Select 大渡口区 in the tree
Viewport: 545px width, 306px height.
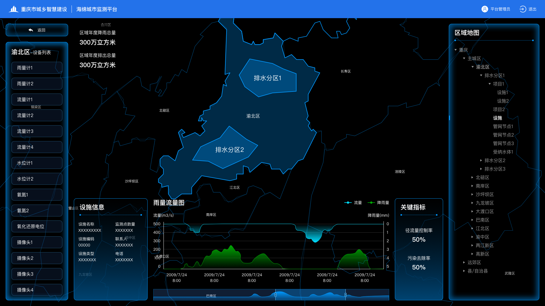[485, 211]
